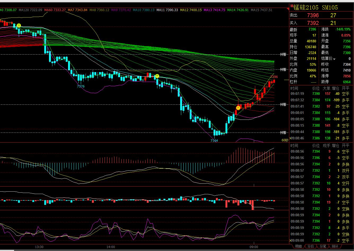Viewport: 354px width, 251px height.
Task: Click the red M badge before 锰硅2105
Action: 292,6
